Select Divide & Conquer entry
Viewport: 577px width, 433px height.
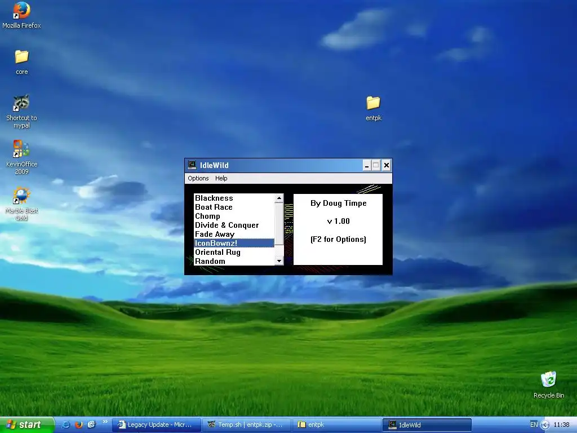click(234, 225)
